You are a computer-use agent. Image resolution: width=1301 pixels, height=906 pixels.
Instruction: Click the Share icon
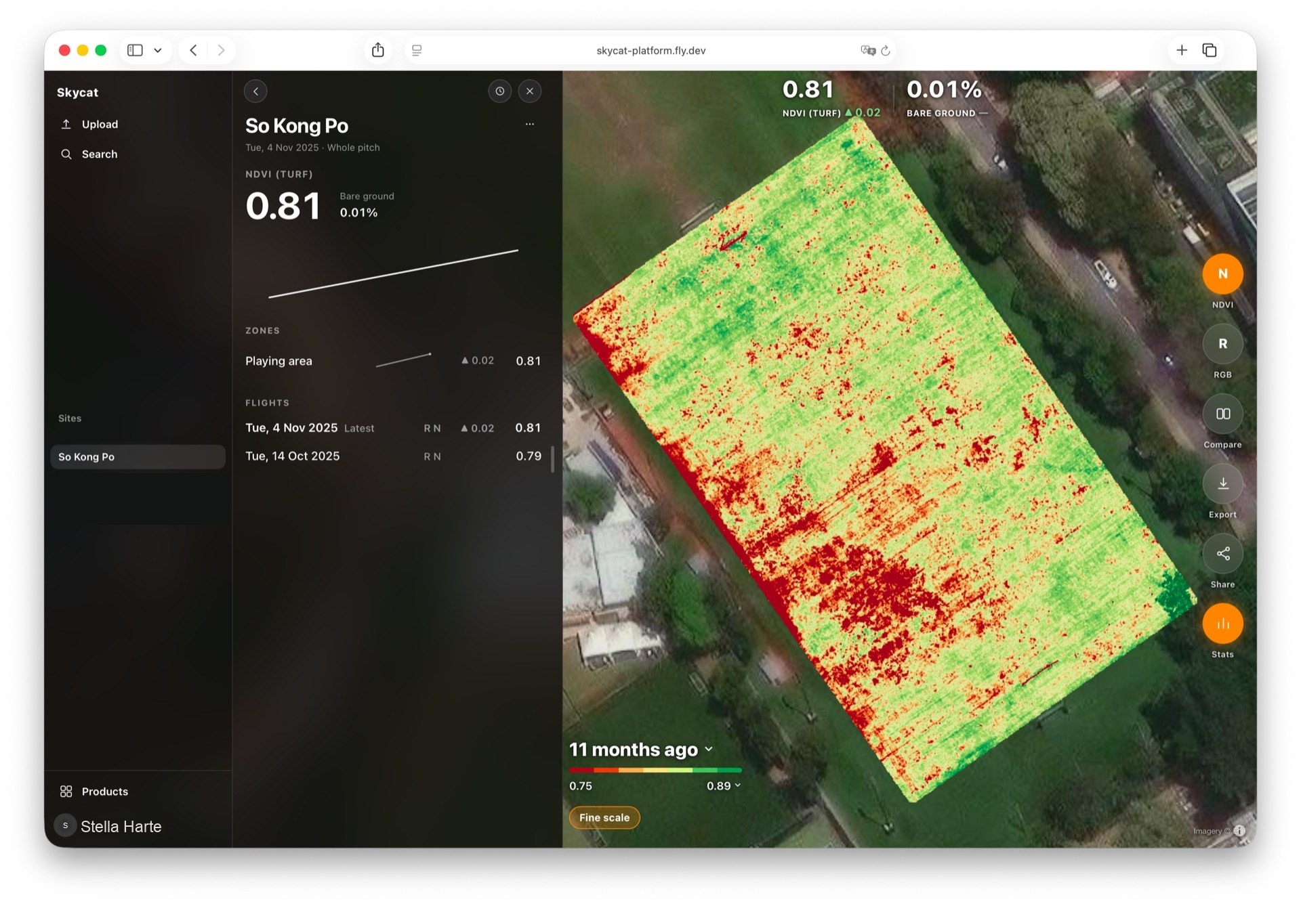1222,554
